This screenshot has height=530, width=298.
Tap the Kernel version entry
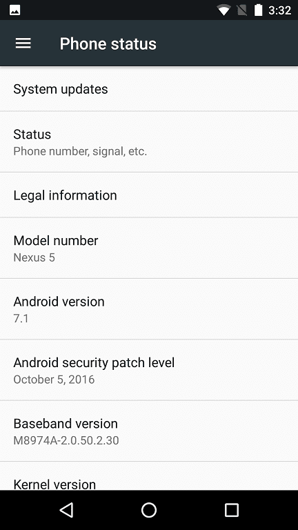[x=149, y=476]
